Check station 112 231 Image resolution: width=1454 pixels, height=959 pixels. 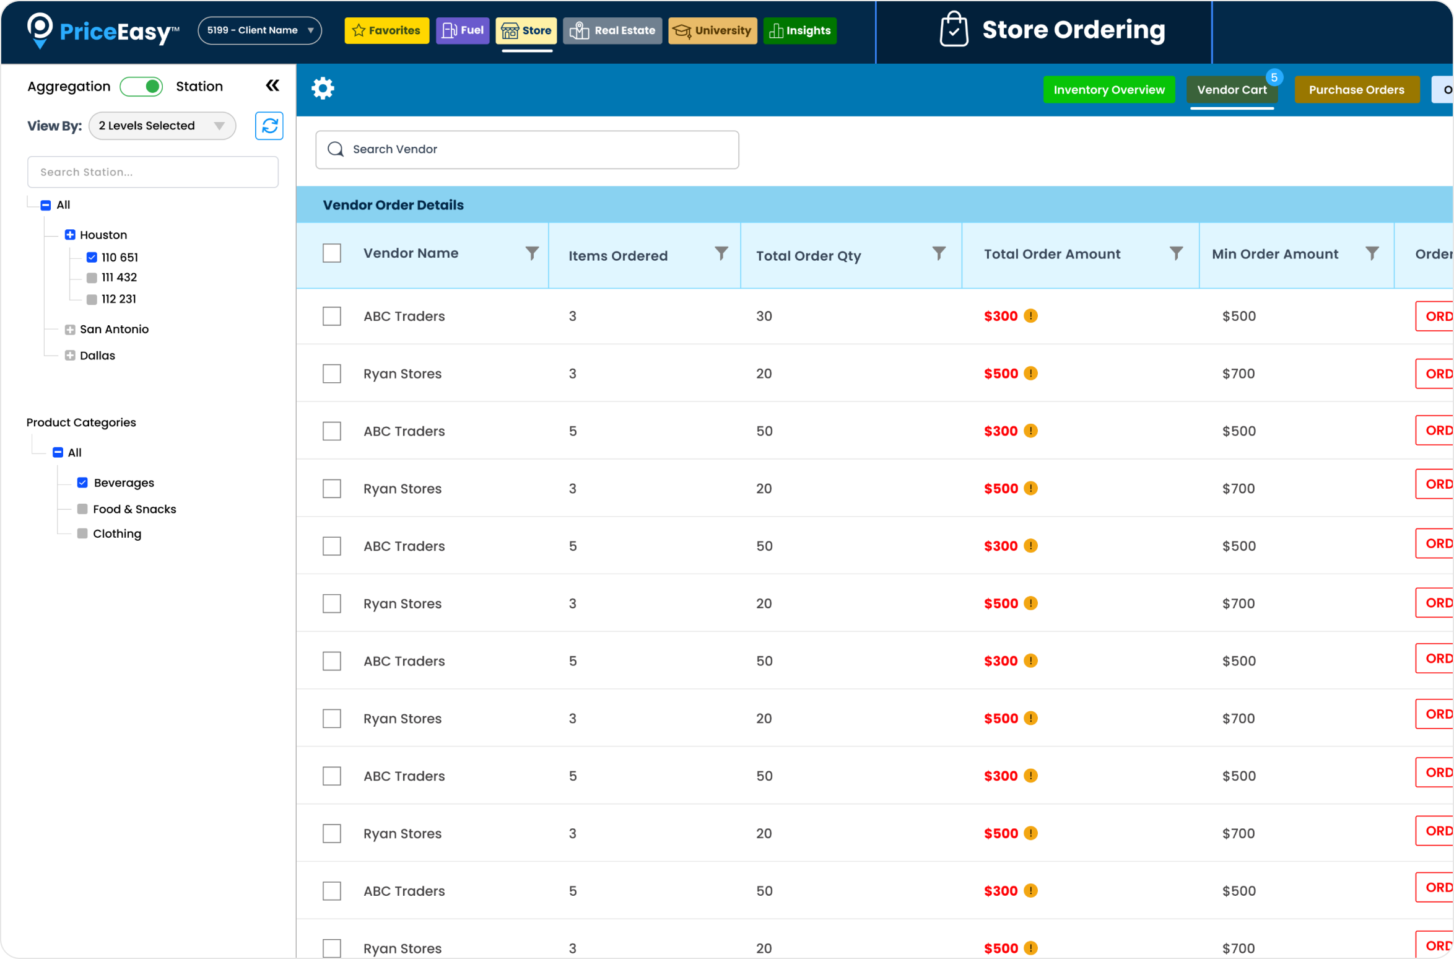click(92, 299)
